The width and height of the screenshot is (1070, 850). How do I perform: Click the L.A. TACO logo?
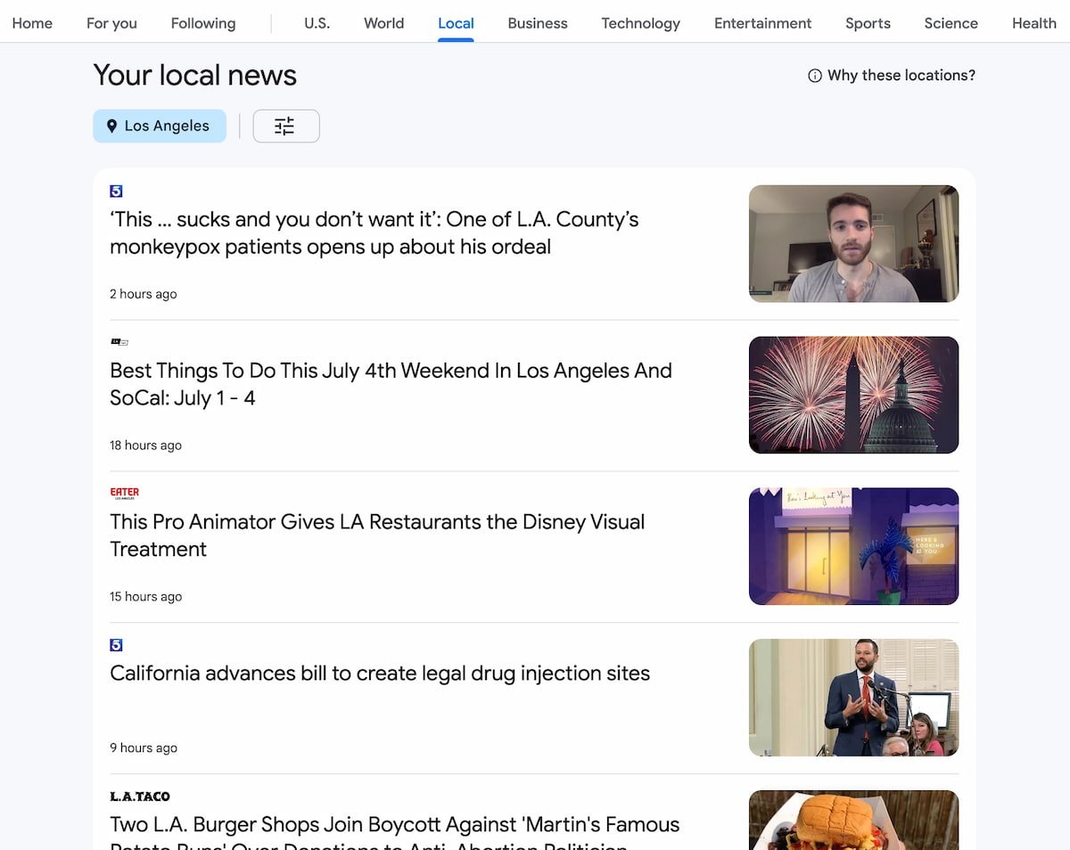[x=140, y=796]
